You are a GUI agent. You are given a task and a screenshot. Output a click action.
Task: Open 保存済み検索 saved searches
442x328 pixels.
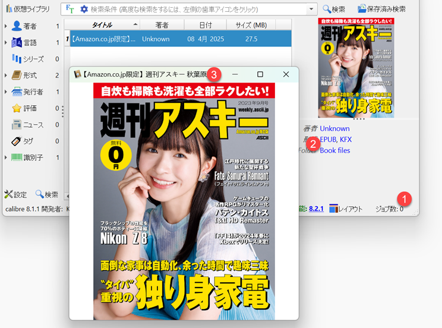[381, 9]
